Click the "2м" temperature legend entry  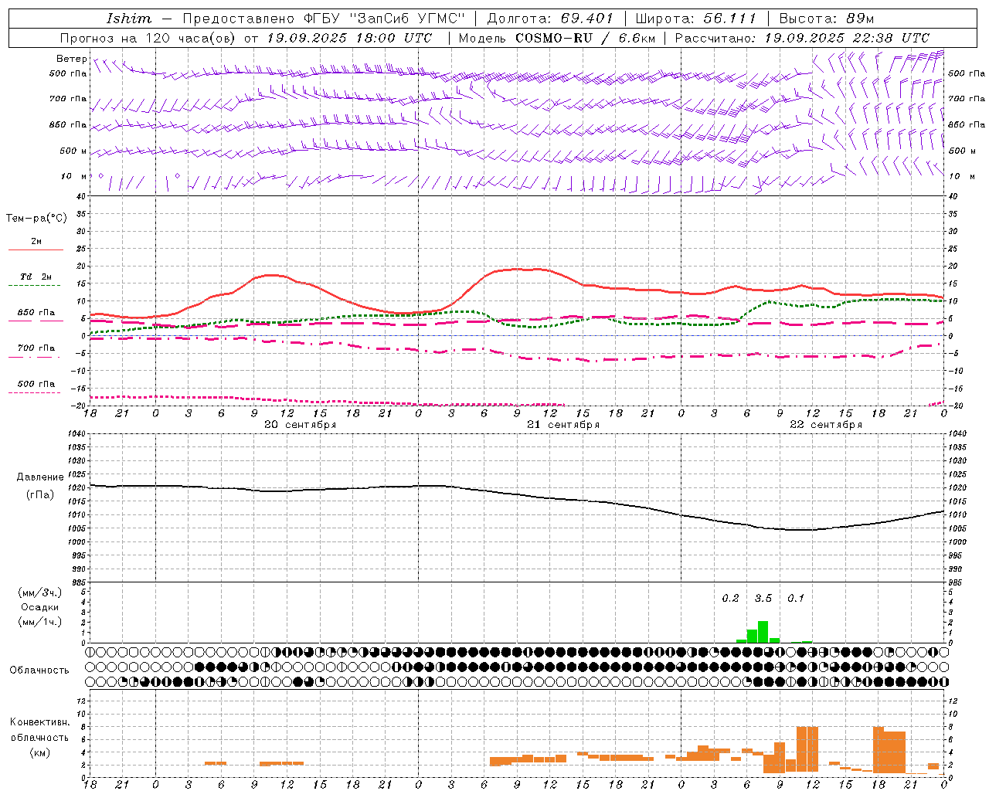pos(36,242)
